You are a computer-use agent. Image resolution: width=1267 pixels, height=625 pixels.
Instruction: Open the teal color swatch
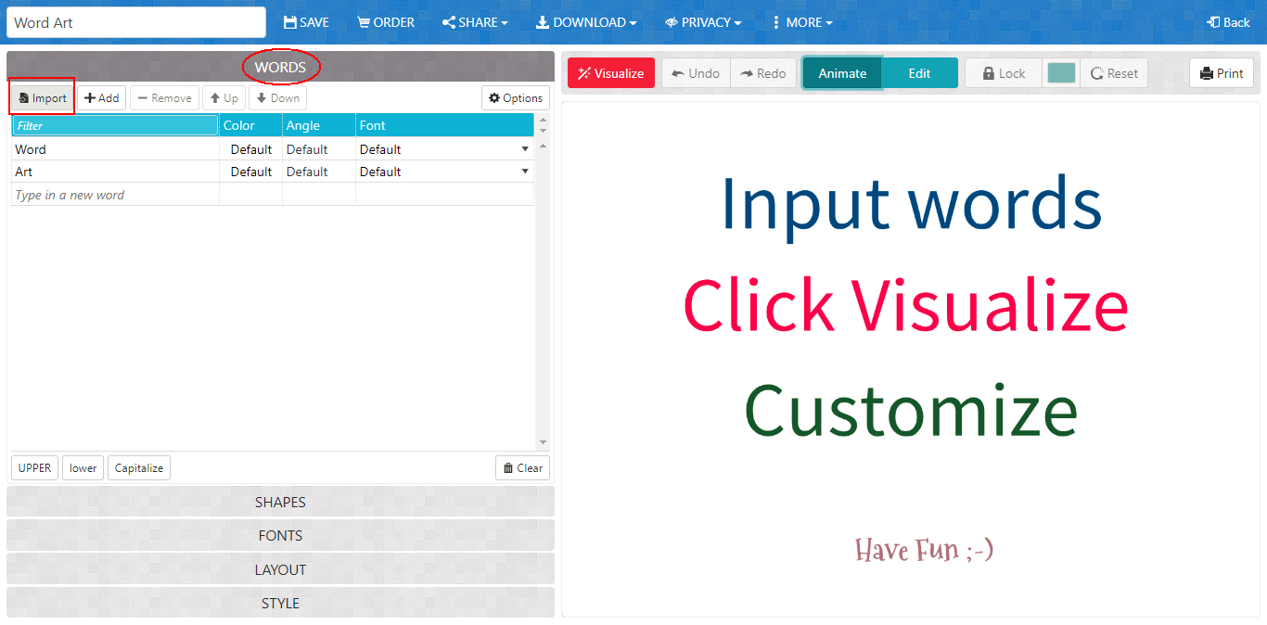point(1061,73)
